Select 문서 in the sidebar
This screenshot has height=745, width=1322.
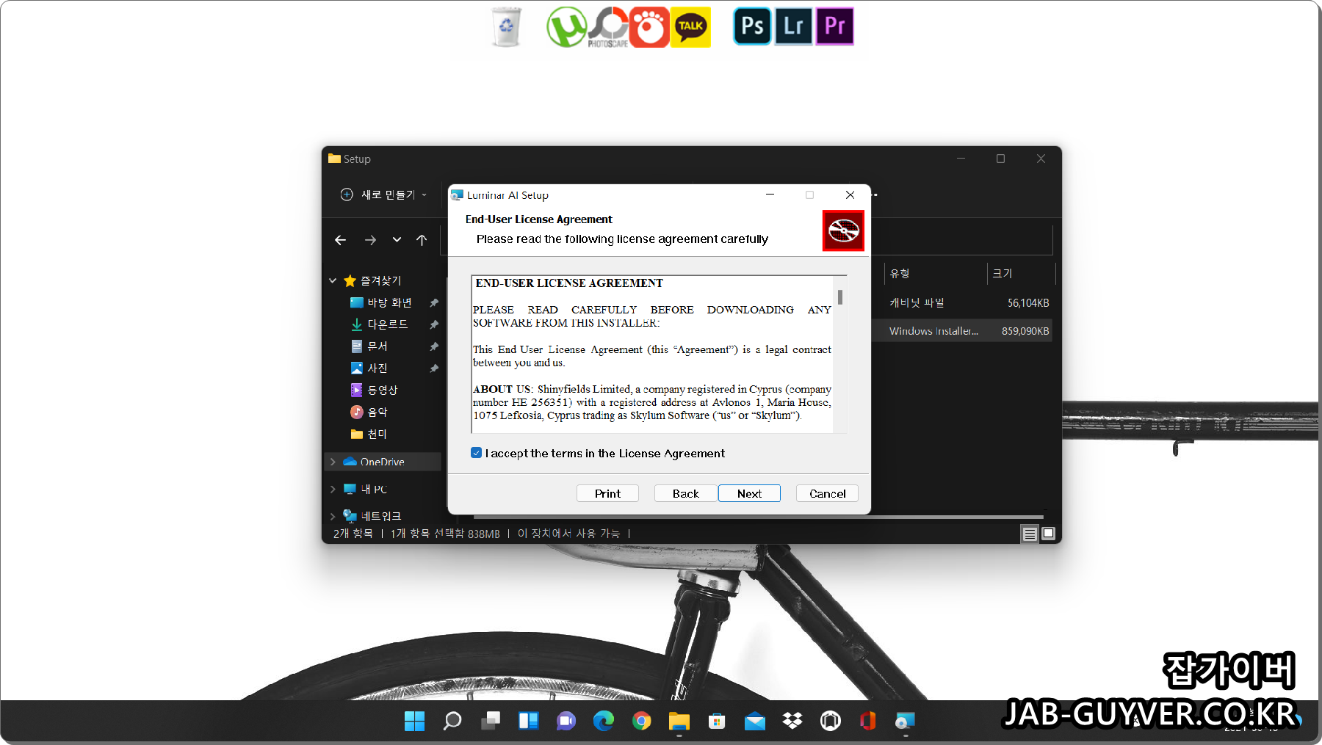coord(377,346)
